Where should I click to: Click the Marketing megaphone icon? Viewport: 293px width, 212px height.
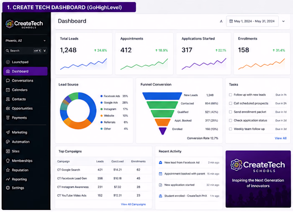(x=8, y=132)
